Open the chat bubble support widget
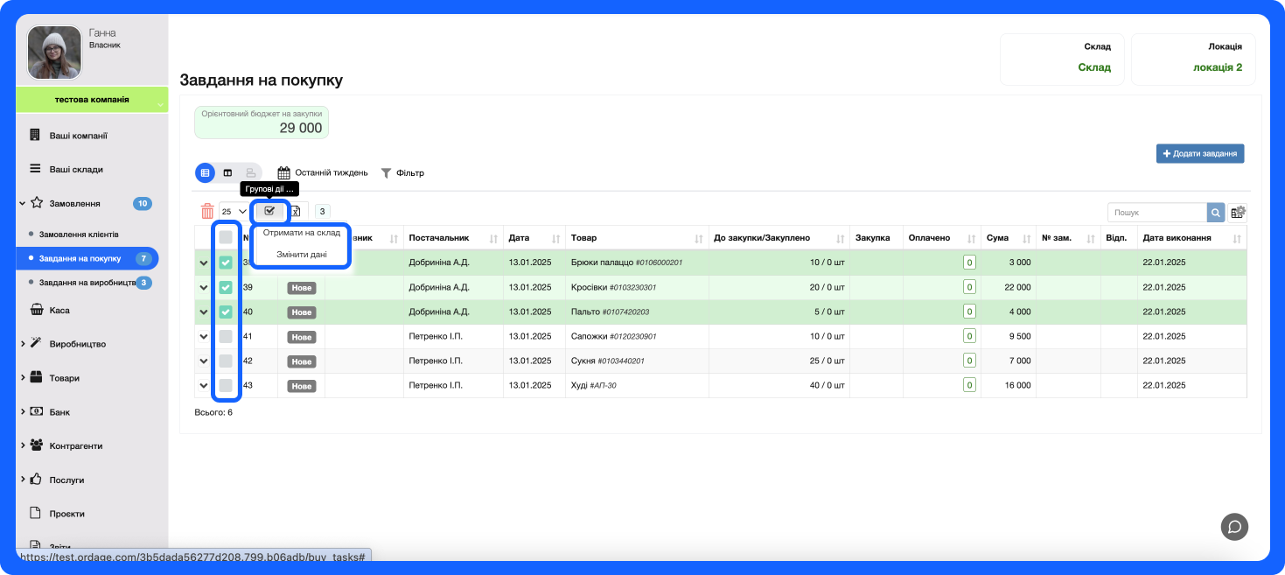The image size is (1285, 575). click(x=1234, y=526)
